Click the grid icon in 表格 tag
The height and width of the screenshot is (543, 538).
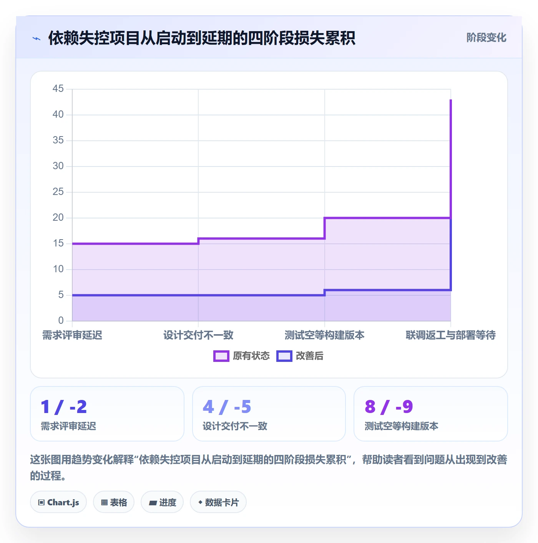pos(104,503)
